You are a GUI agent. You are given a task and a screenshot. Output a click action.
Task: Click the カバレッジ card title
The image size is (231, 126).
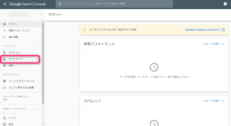click(93, 101)
